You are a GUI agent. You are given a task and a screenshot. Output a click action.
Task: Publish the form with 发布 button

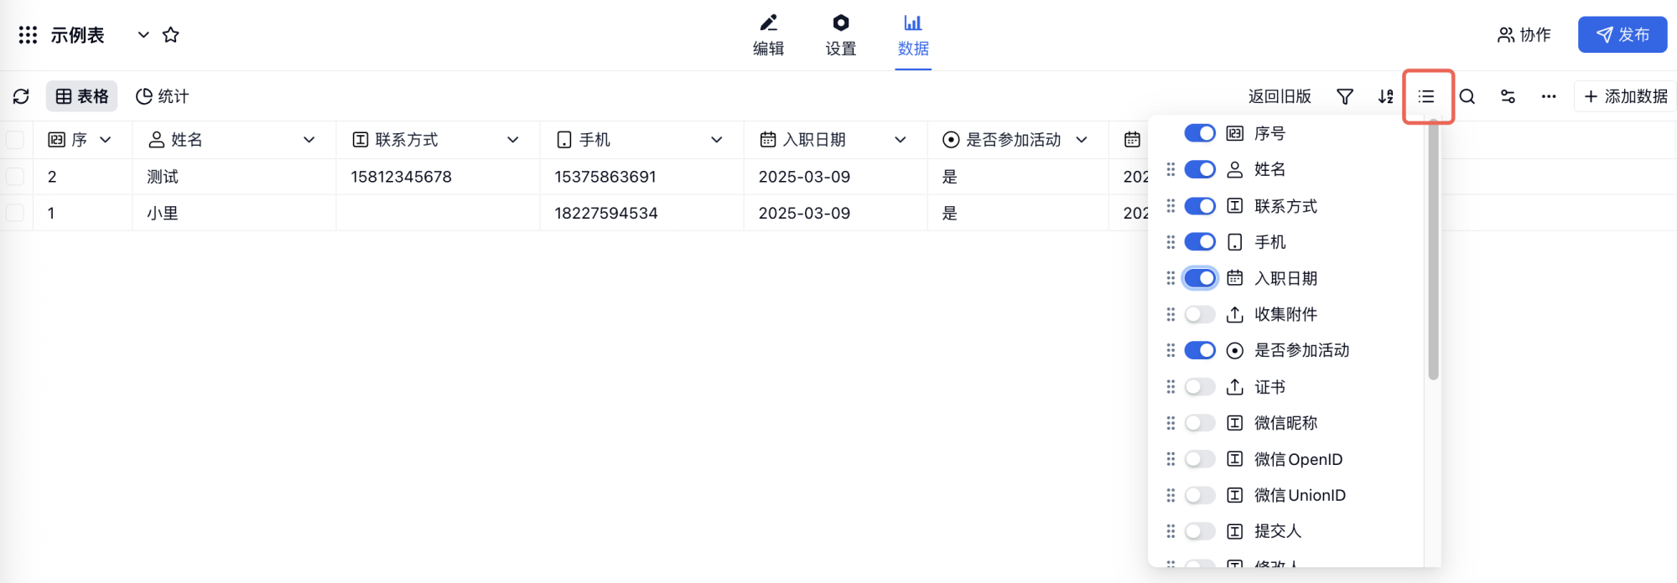tap(1622, 35)
